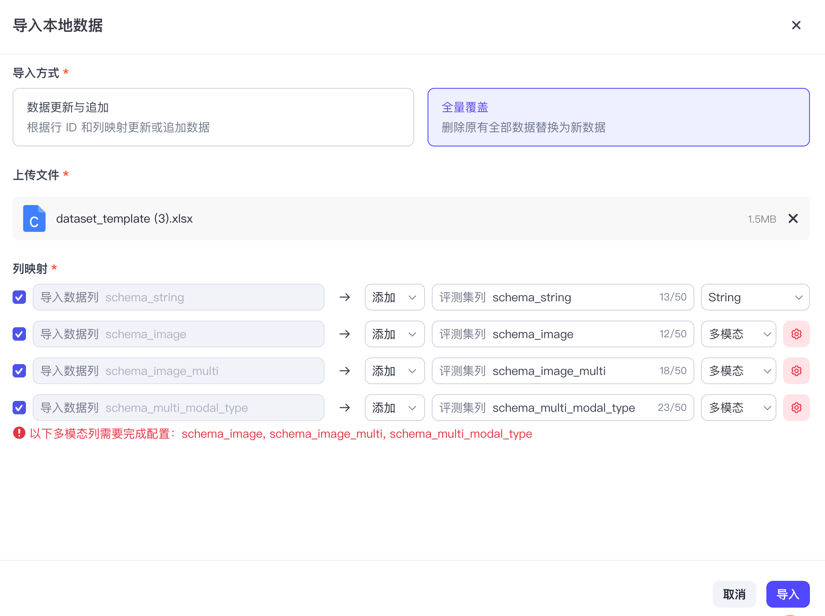Screen dimensions: 825x616
Task: Open settings gear for schema_image_multi row
Action: click(x=796, y=371)
